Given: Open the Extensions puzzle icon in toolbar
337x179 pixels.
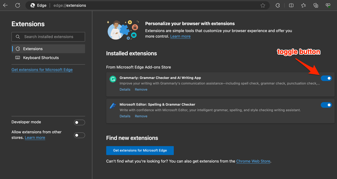Looking at the screenshot, I should coord(278,5).
